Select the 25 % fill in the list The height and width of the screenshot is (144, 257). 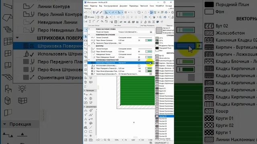coord(164,38)
